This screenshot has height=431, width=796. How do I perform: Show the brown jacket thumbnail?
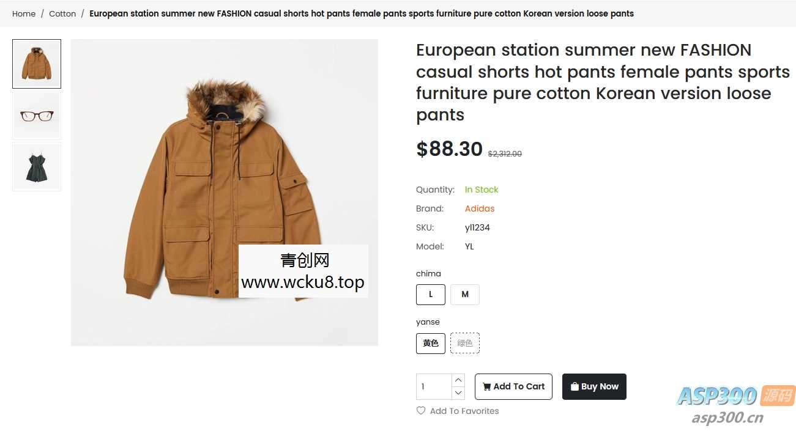coord(37,64)
